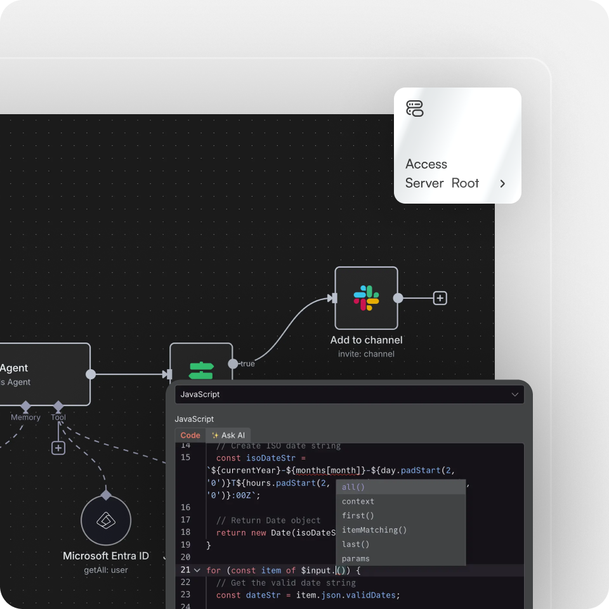609x609 pixels.
Task: Click the Access Server Root chevron arrow
Action: [502, 183]
